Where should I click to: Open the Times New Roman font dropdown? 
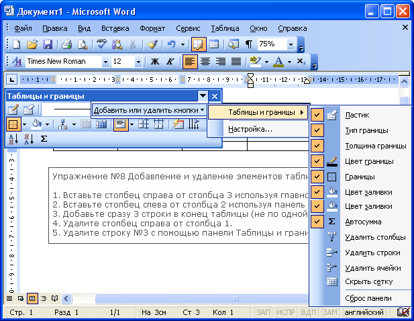pos(105,62)
